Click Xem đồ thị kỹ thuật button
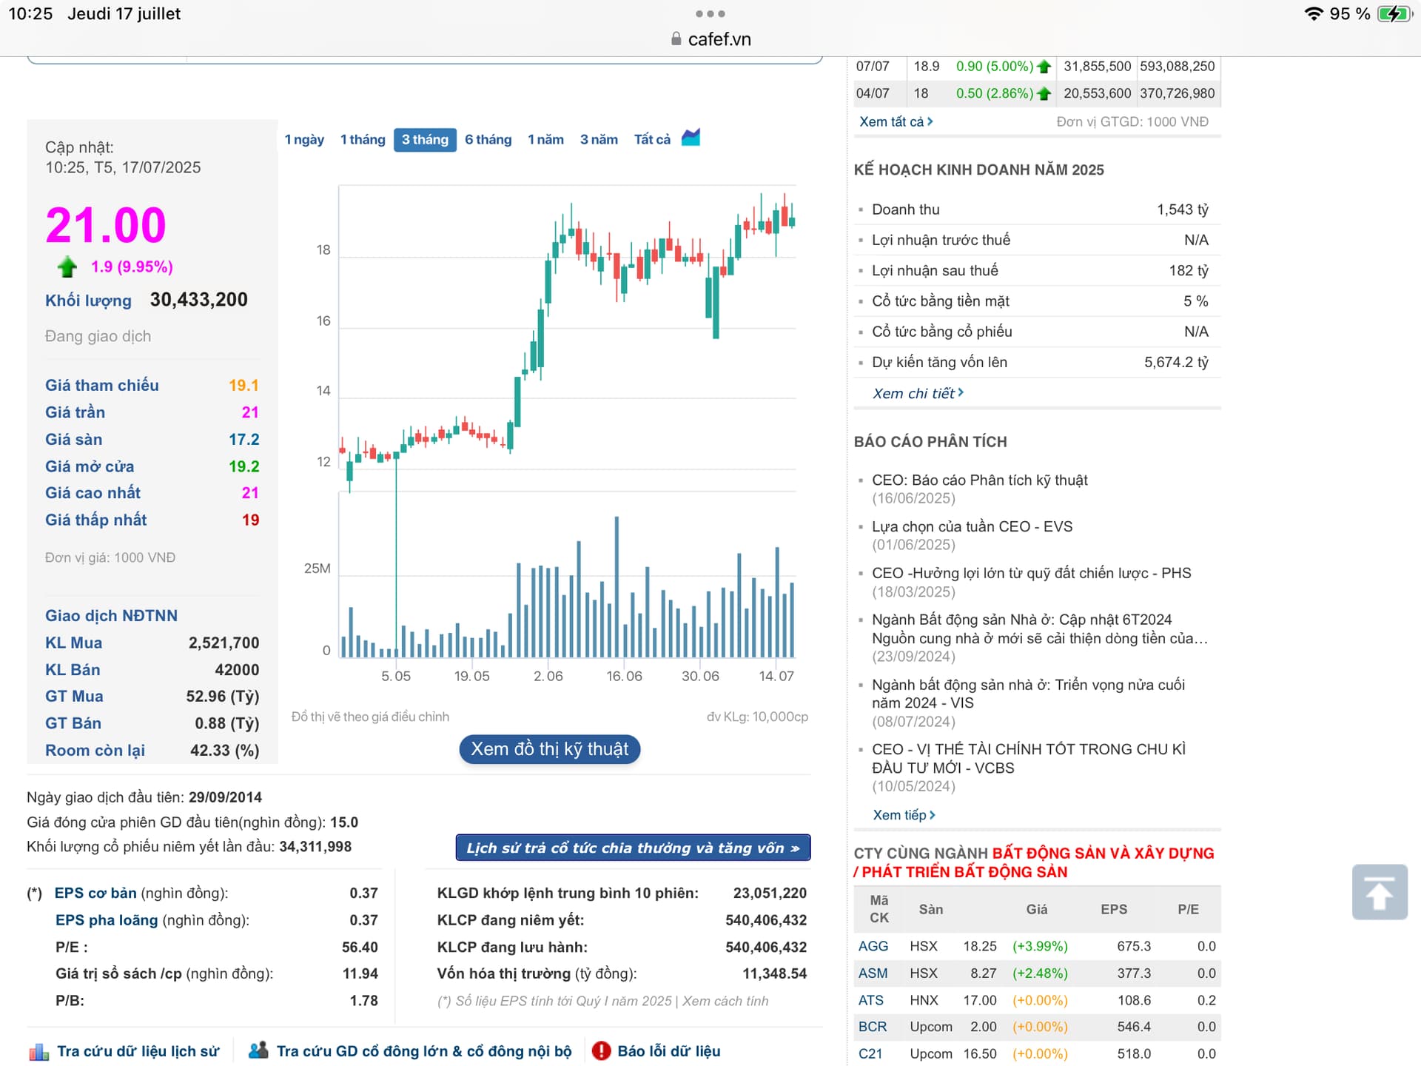This screenshot has width=1421, height=1066. (x=549, y=749)
